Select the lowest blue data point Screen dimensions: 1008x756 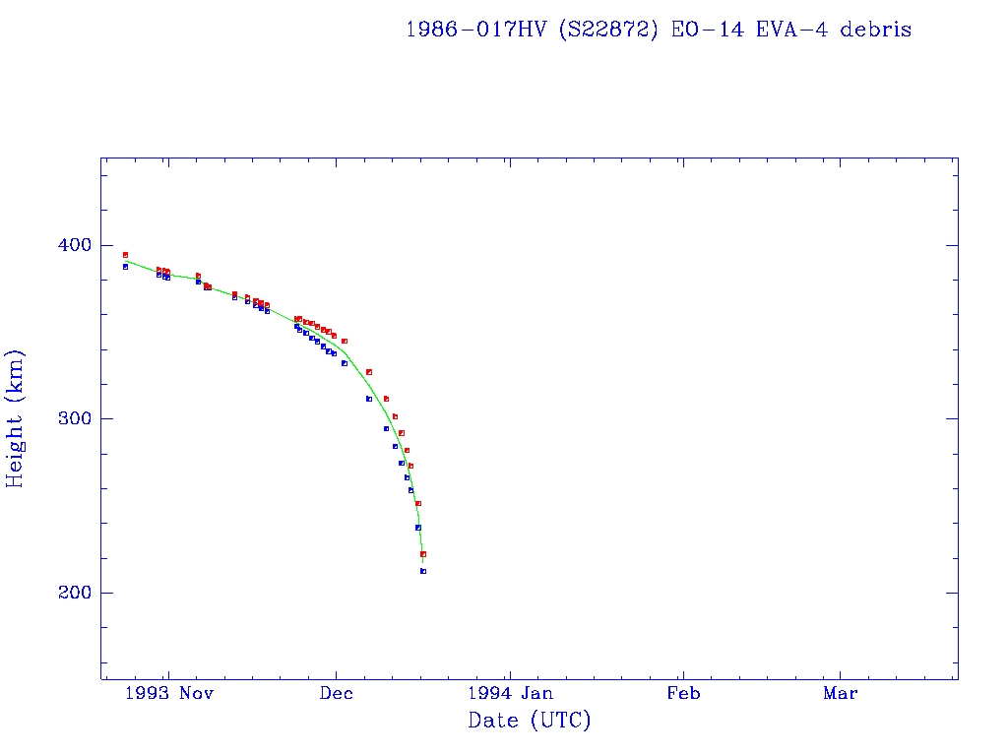pyautogui.click(x=423, y=571)
